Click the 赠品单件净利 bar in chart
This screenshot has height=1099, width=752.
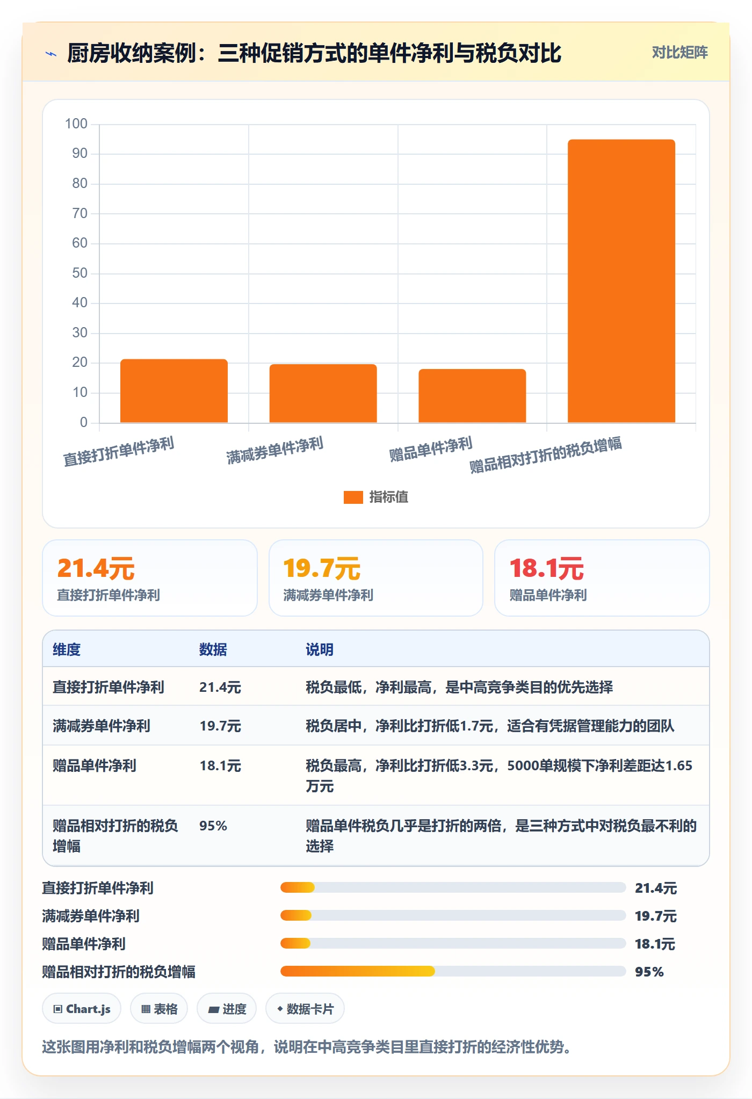tap(472, 396)
